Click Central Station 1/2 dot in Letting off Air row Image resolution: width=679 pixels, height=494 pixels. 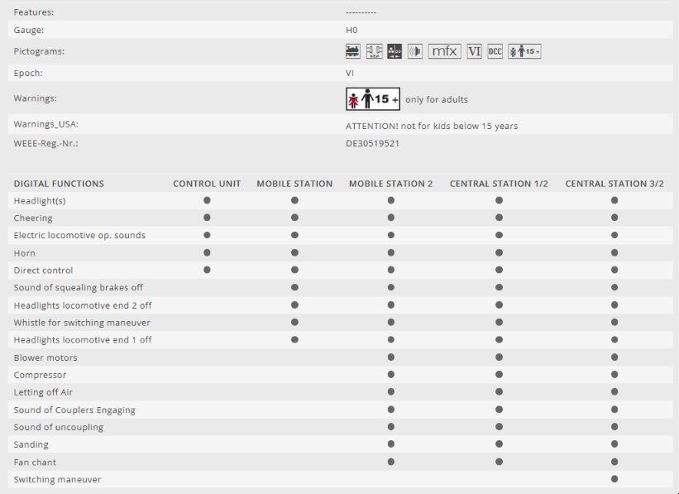coord(500,391)
